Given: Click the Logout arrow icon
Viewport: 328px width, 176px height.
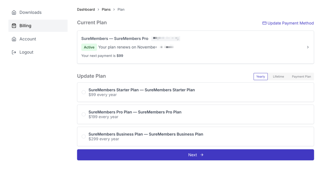Looking at the screenshot, I should [x=14, y=52].
